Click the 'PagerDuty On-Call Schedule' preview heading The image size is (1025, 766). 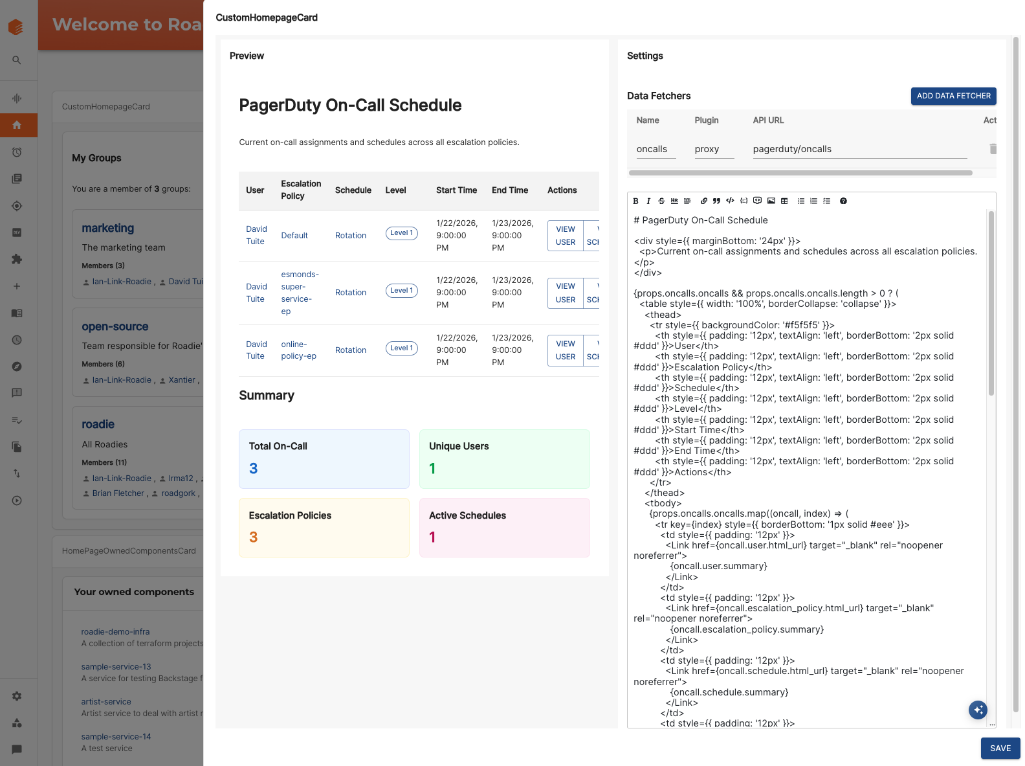tap(350, 106)
